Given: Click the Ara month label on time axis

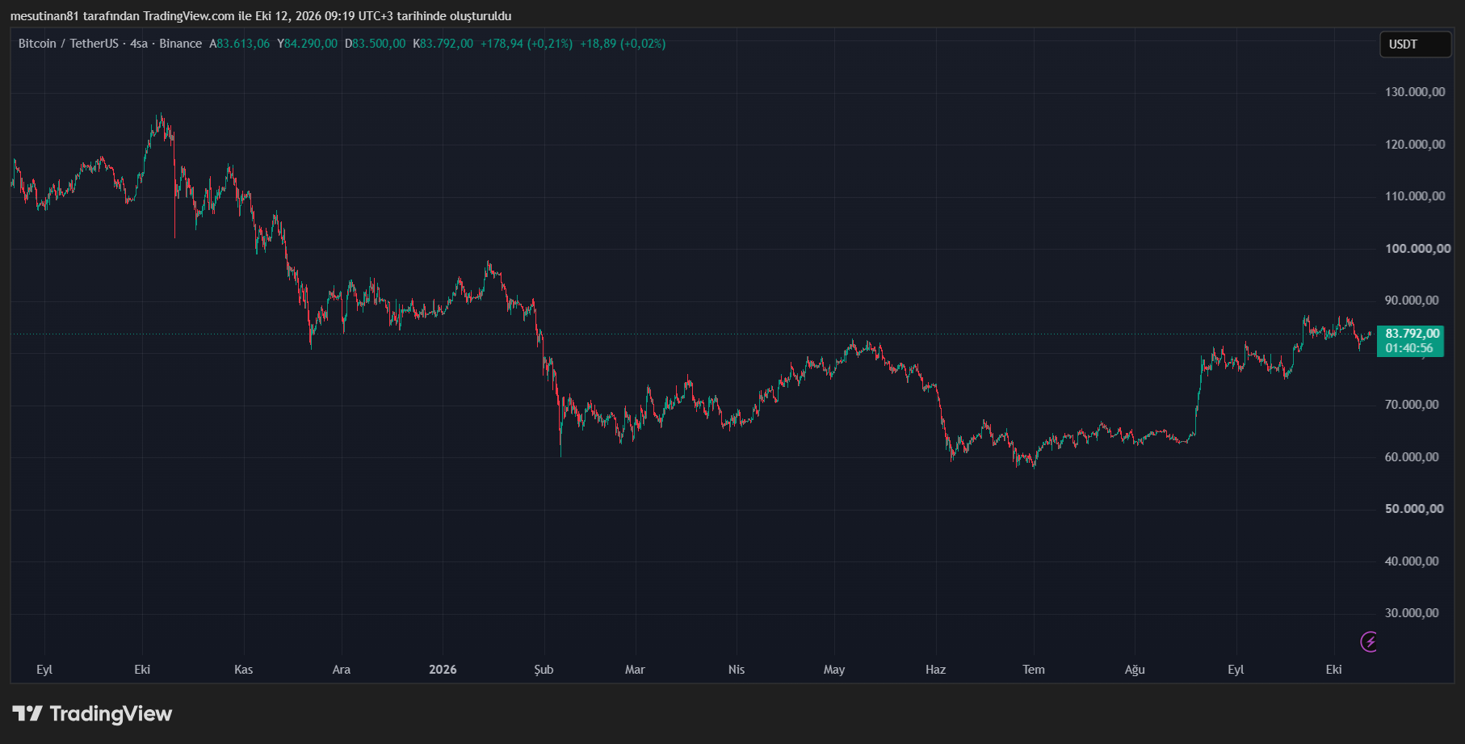Looking at the screenshot, I should pos(342,670).
